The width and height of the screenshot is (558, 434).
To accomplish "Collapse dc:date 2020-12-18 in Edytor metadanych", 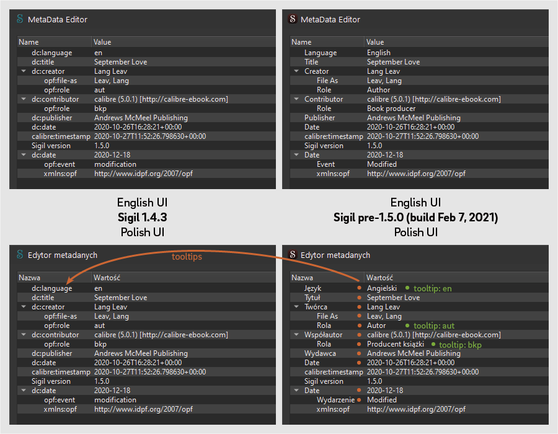I will pos(24,390).
